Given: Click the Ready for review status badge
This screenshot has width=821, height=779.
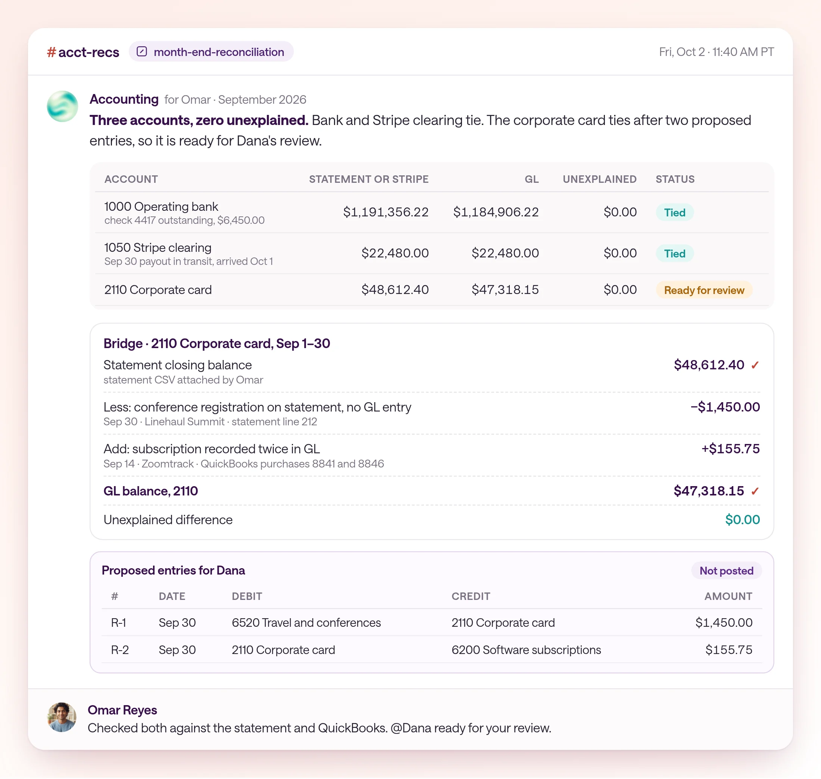Looking at the screenshot, I should coord(704,290).
